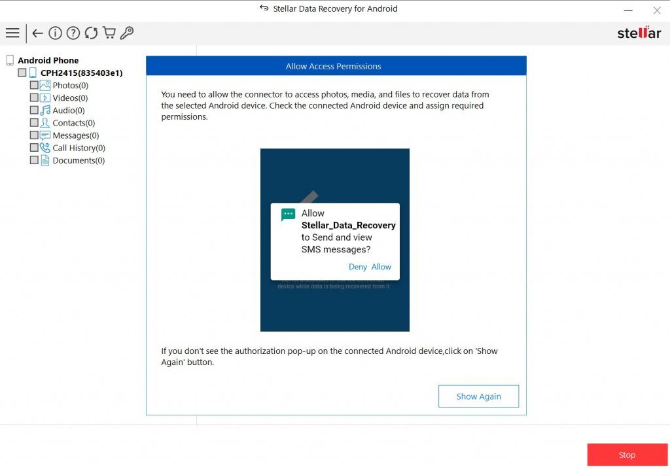This screenshot has height=469, width=670.
Task: Click the update refresh icon
Action: [x=91, y=33]
